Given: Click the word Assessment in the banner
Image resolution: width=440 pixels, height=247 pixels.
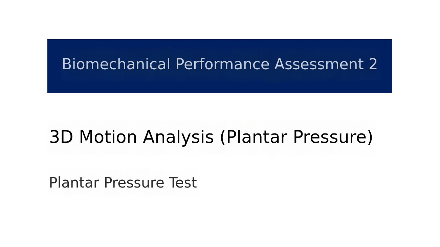Looking at the screenshot, I should (319, 64).
